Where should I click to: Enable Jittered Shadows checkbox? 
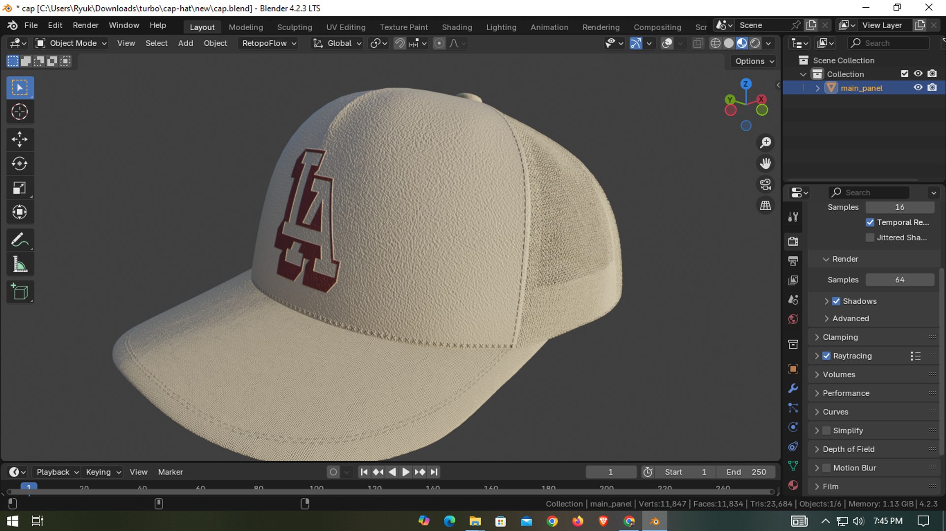tap(870, 238)
